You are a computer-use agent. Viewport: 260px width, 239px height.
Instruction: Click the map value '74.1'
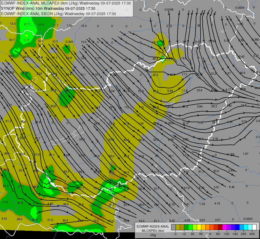171,156
